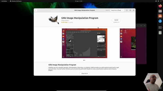The image size is (163, 91).
Task: Maximize the Ubuntu Software window
Action: click(x=130, y=10)
